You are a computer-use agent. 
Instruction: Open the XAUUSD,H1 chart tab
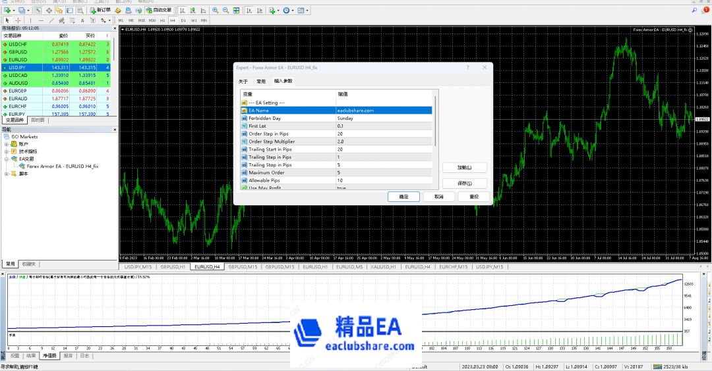pos(383,267)
